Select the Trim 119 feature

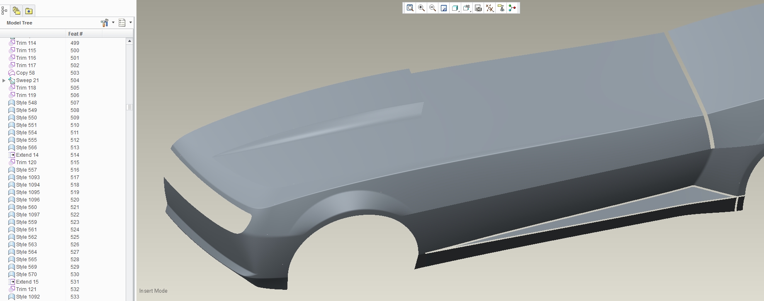(x=22, y=95)
